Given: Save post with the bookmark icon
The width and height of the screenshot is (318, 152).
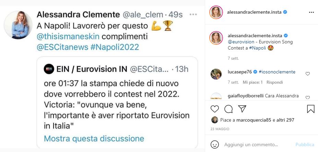Looking at the screenshot, I should coord(311,109).
